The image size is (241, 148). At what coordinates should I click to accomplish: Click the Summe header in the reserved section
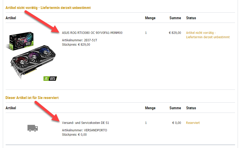point(175,108)
